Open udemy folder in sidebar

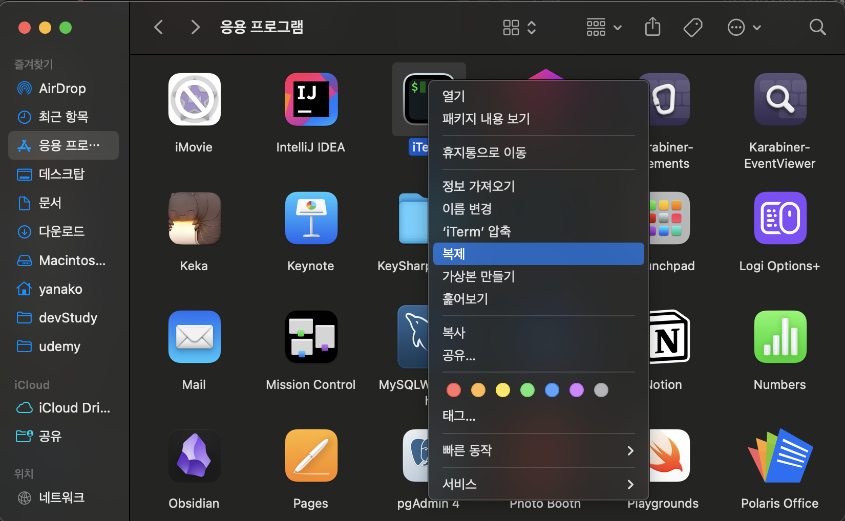click(x=64, y=346)
